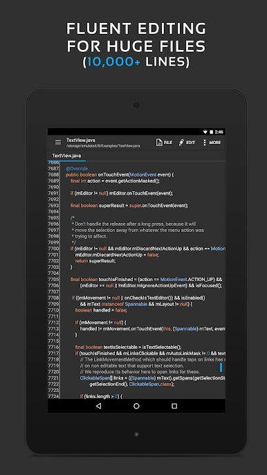Open the MORE overflow menu
The width and height of the screenshot is (267, 475).
click(x=212, y=143)
